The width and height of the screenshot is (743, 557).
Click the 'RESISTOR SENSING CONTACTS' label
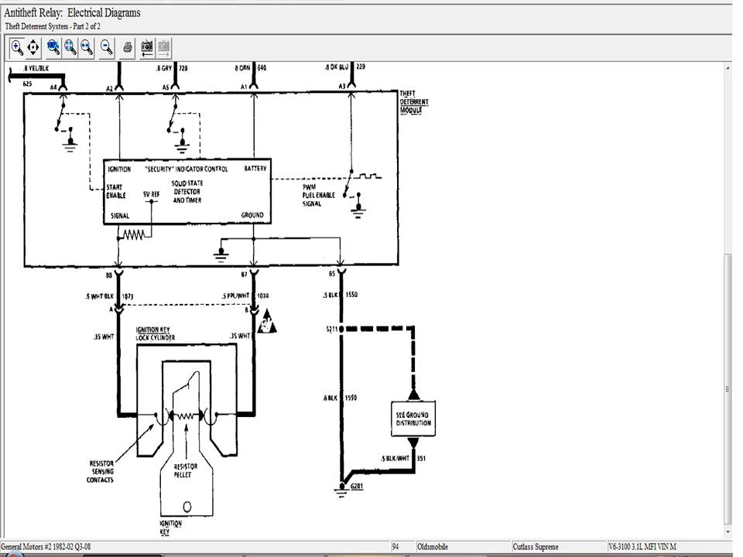[x=101, y=471]
